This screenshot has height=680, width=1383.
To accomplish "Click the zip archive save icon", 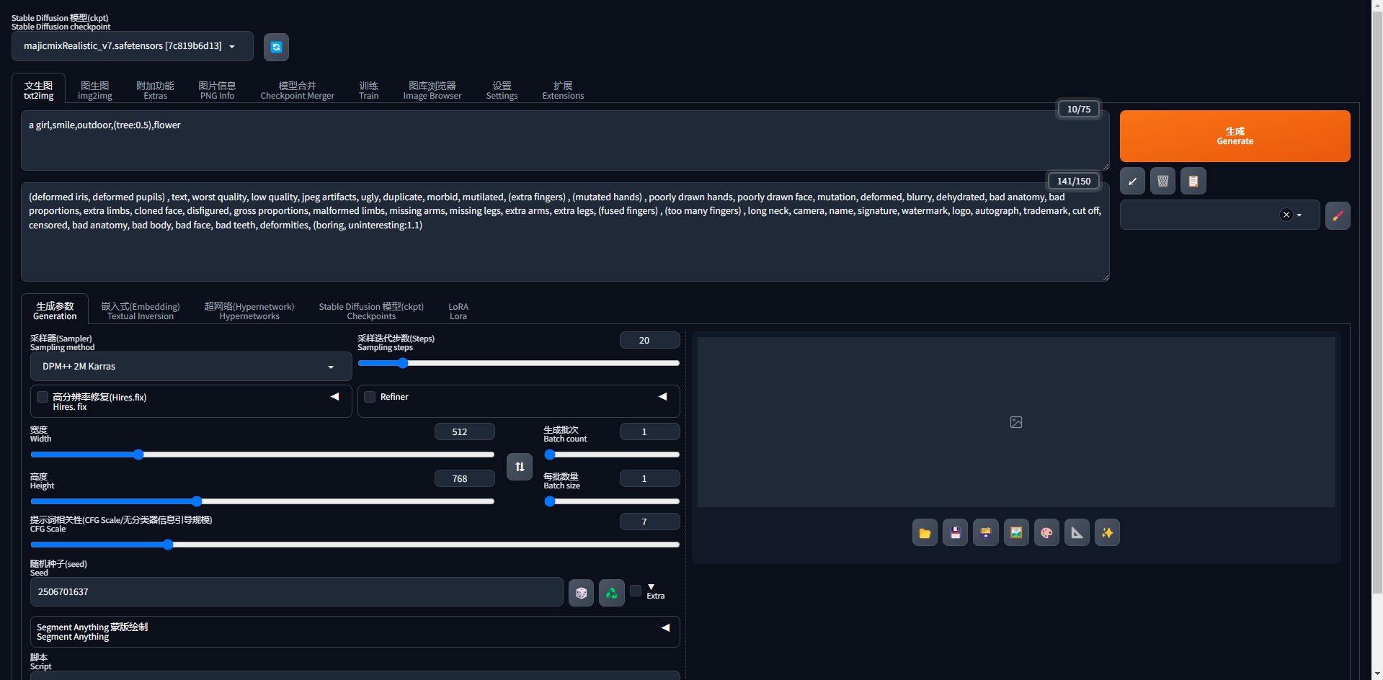I will click(985, 533).
